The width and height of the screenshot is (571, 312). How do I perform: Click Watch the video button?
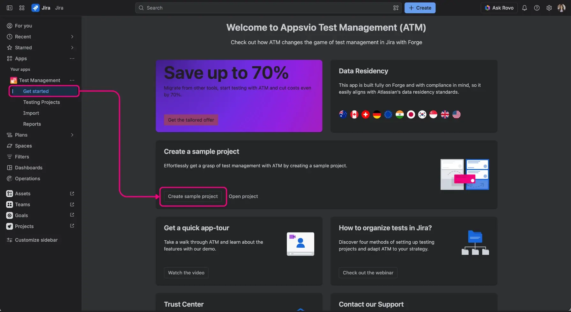pos(186,273)
